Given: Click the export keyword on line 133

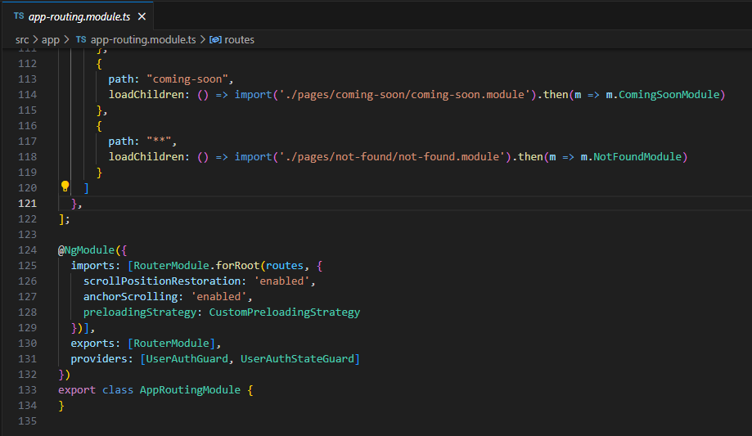Looking at the screenshot, I should coord(77,390).
